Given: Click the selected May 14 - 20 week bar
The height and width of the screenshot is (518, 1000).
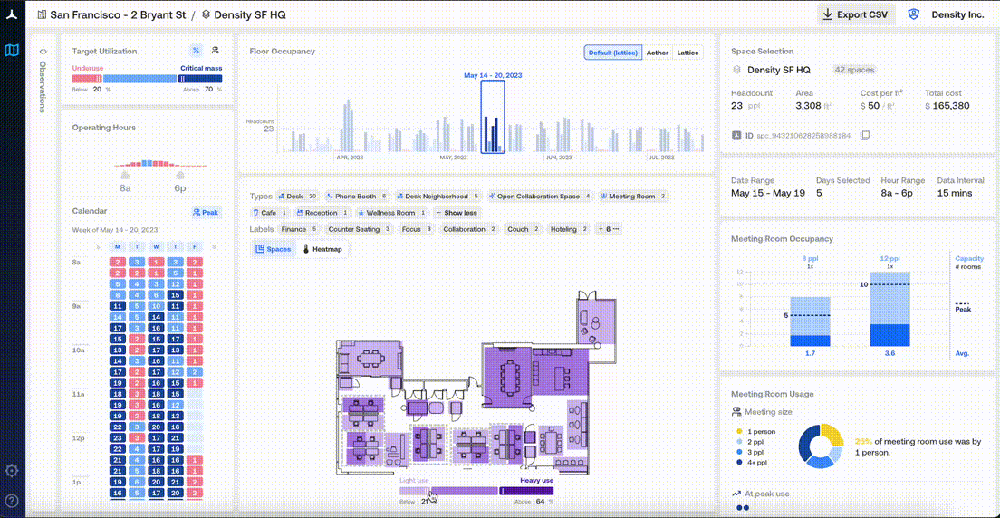Looking at the screenshot, I should click(493, 117).
